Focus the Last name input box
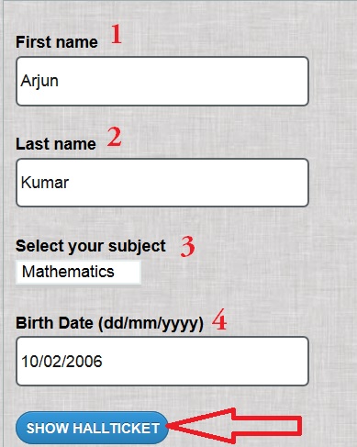Image resolution: width=357 pixels, height=447 pixels. click(162, 183)
